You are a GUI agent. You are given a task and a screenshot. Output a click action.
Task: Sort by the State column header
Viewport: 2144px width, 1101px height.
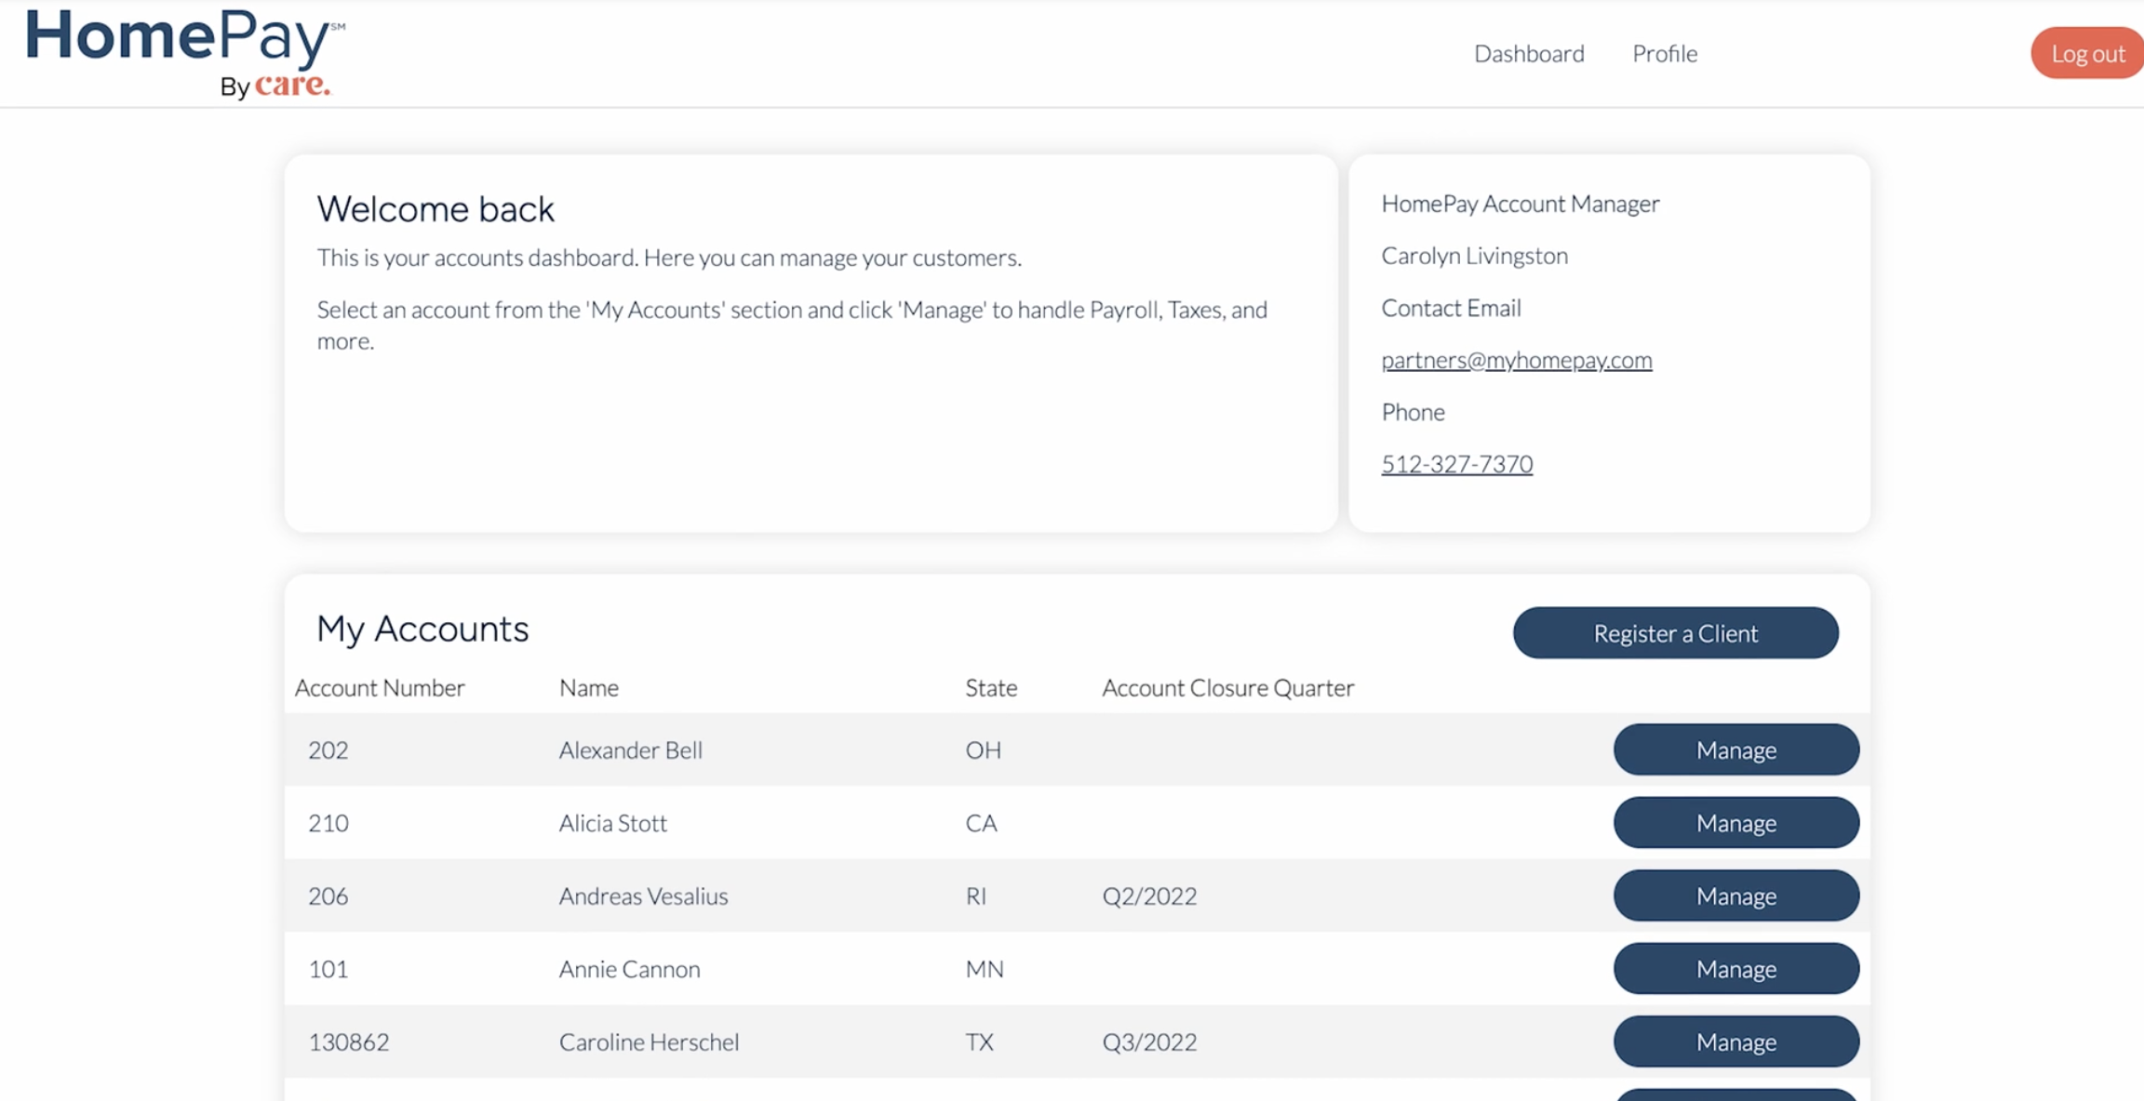(x=990, y=688)
